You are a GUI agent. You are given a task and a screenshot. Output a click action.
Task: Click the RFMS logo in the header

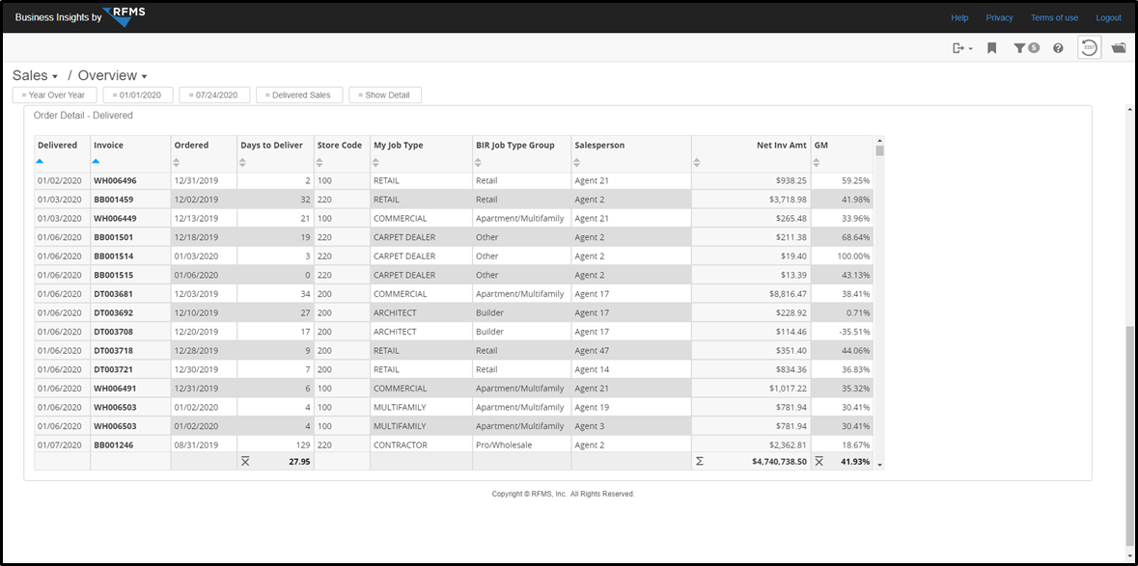point(125,16)
